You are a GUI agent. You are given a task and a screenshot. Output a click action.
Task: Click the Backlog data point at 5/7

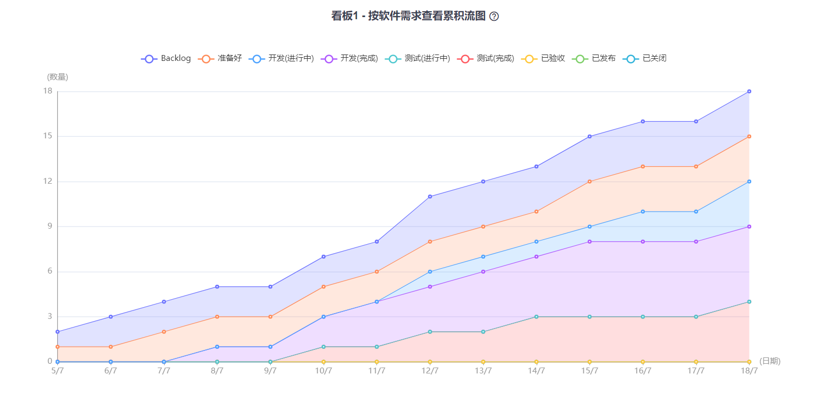[58, 332]
